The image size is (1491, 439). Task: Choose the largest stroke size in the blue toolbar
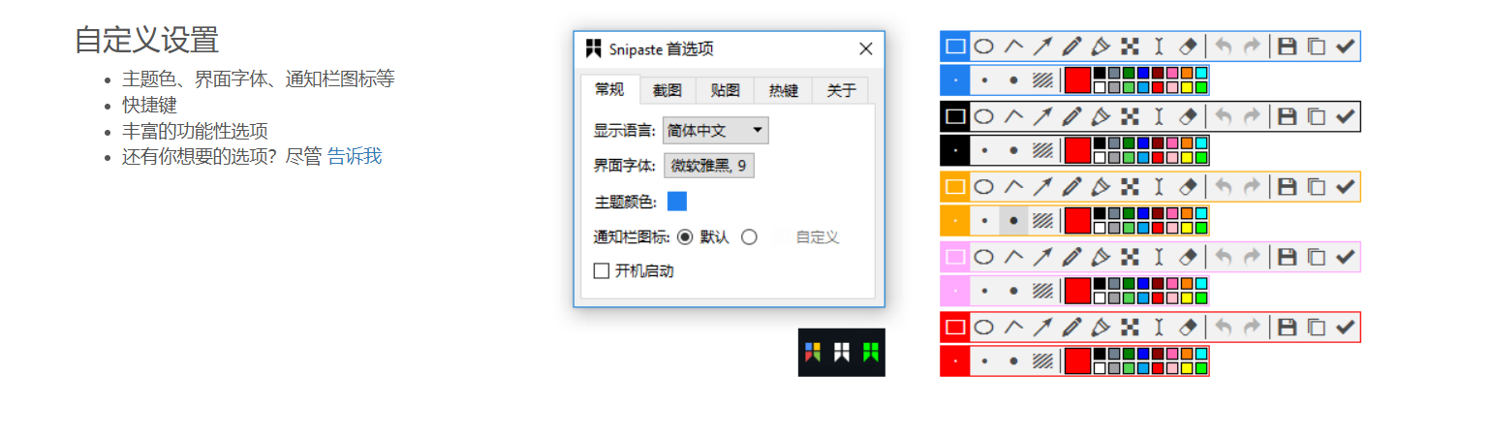click(x=1013, y=80)
